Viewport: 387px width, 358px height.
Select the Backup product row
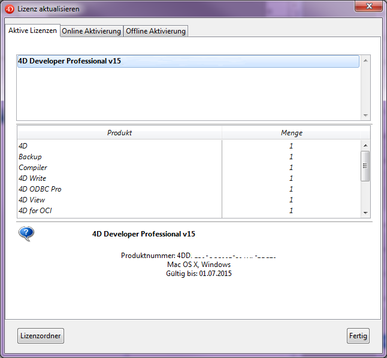(189, 157)
